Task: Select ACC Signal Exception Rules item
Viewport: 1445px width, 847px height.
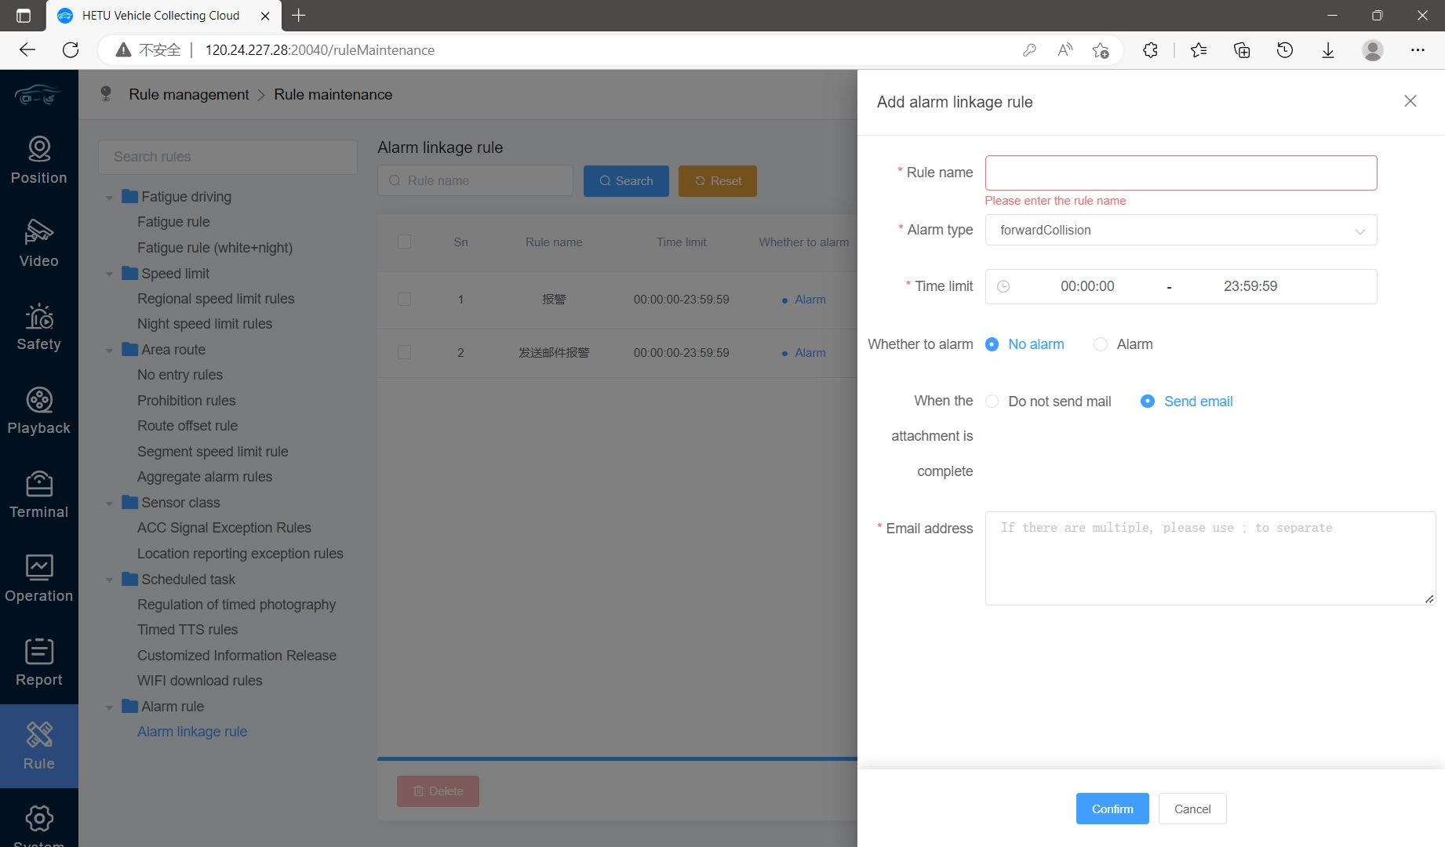Action: click(x=224, y=528)
